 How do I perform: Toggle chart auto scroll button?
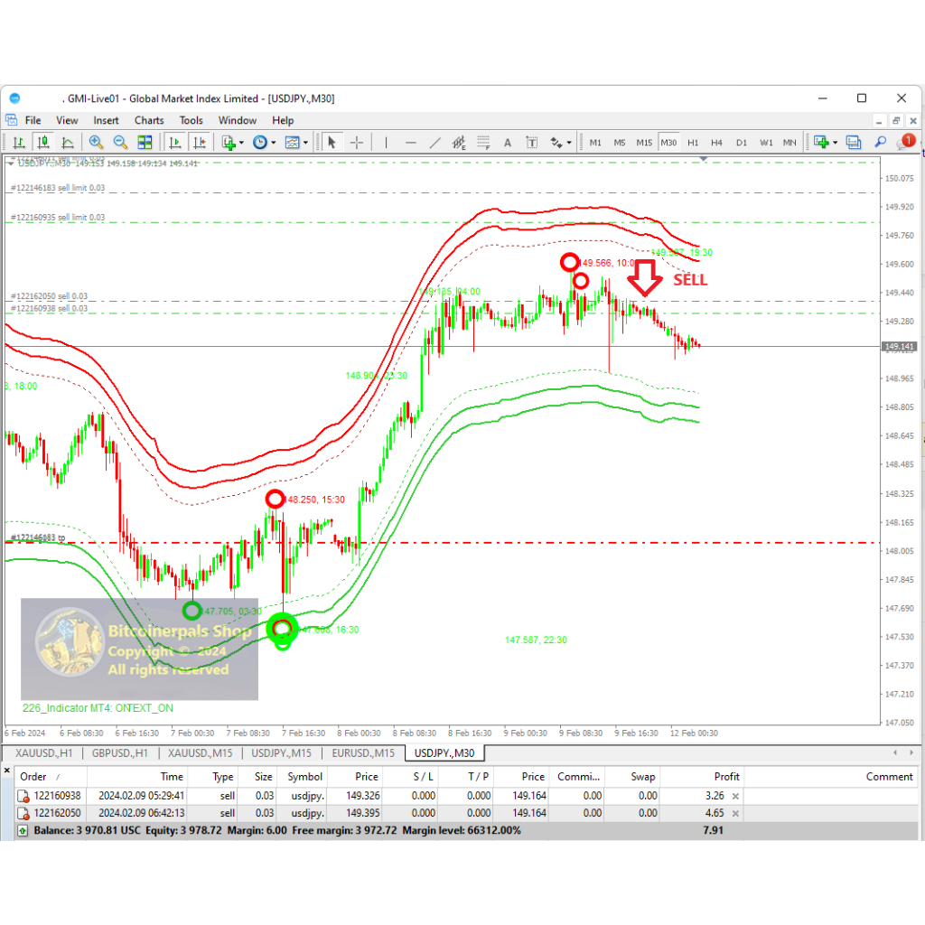(x=175, y=142)
